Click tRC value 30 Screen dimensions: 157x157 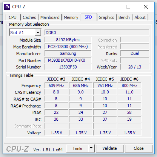pyautogui.click(x=56, y=119)
